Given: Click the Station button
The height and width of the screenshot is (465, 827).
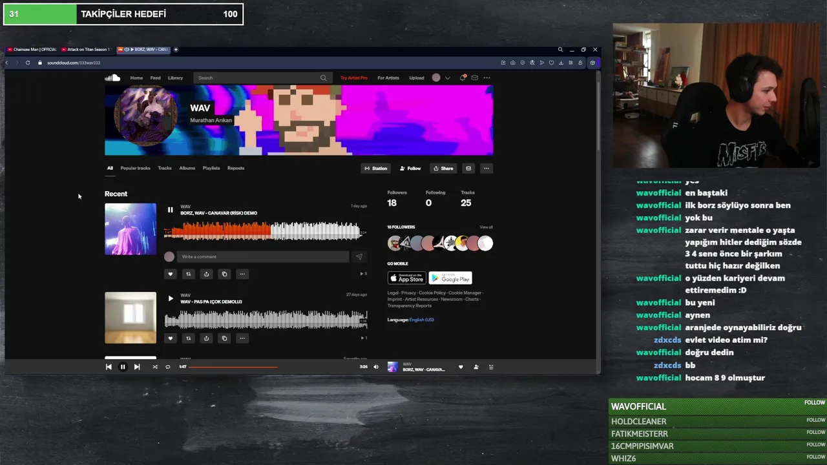Looking at the screenshot, I should tap(375, 168).
